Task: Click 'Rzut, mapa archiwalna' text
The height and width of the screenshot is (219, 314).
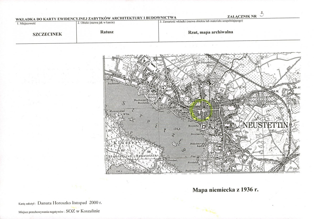Action: click(211, 32)
